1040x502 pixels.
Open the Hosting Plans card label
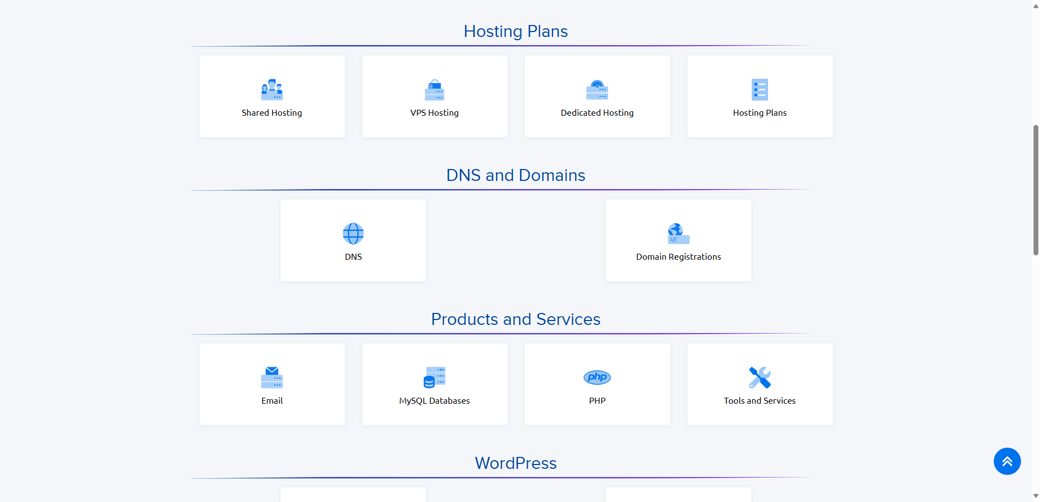point(760,113)
